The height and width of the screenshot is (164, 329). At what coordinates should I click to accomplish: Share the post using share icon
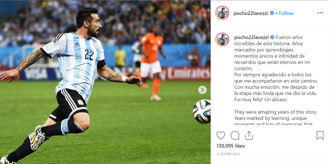(x=249, y=135)
